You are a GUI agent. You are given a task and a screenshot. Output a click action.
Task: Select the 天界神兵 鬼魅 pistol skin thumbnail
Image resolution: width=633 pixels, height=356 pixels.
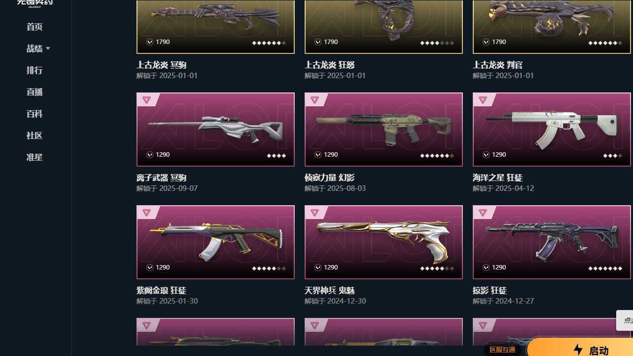coord(384,242)
